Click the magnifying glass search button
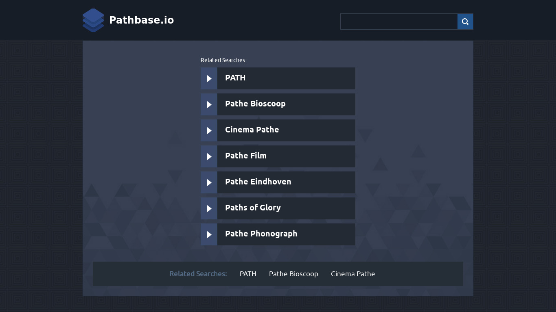The width and height of the screenshot is (556, 312). (465, 22)
